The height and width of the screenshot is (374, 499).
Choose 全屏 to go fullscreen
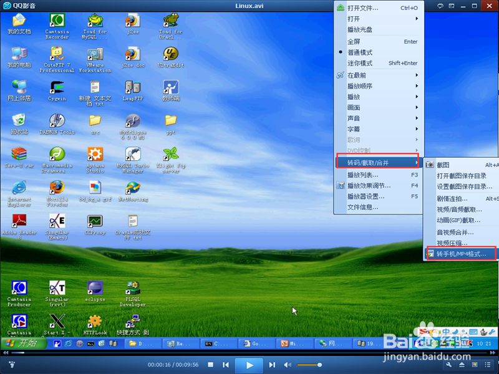point(379,42)
